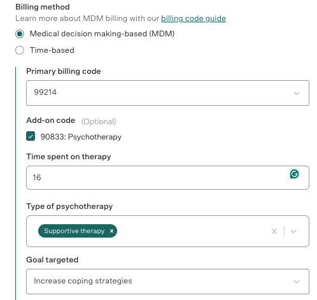Click the Supportive therapy chip label

pos(74,231)
